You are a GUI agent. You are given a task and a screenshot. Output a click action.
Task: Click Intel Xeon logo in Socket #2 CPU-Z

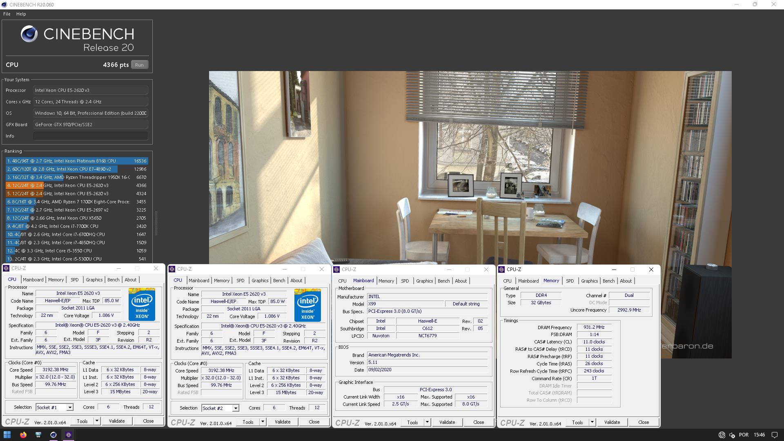coord(307,305)
